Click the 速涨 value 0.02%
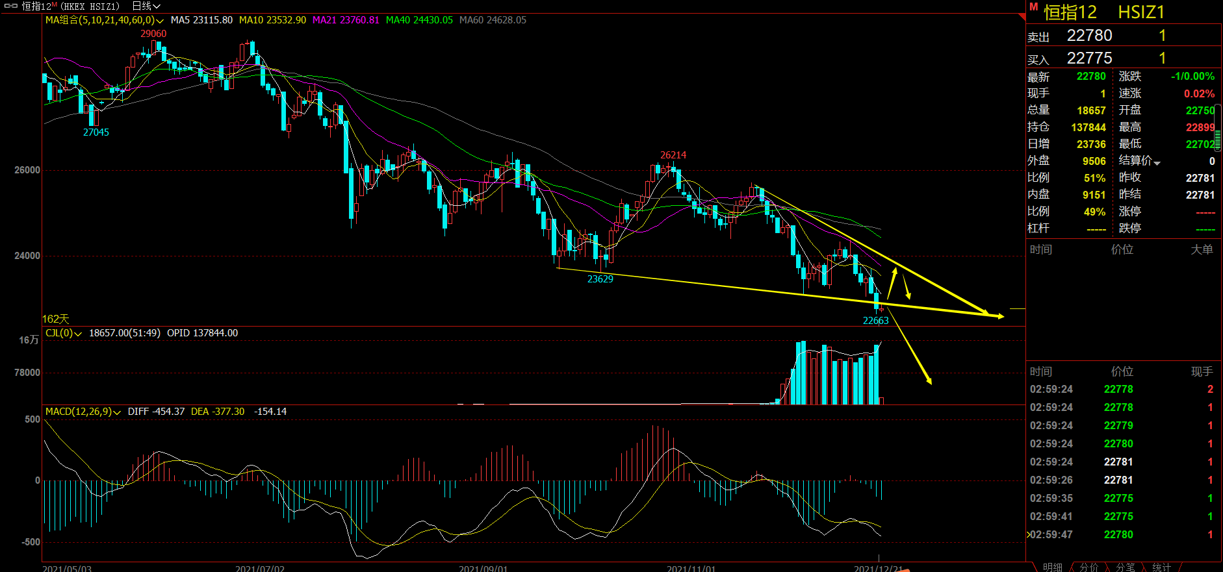 1200,93
